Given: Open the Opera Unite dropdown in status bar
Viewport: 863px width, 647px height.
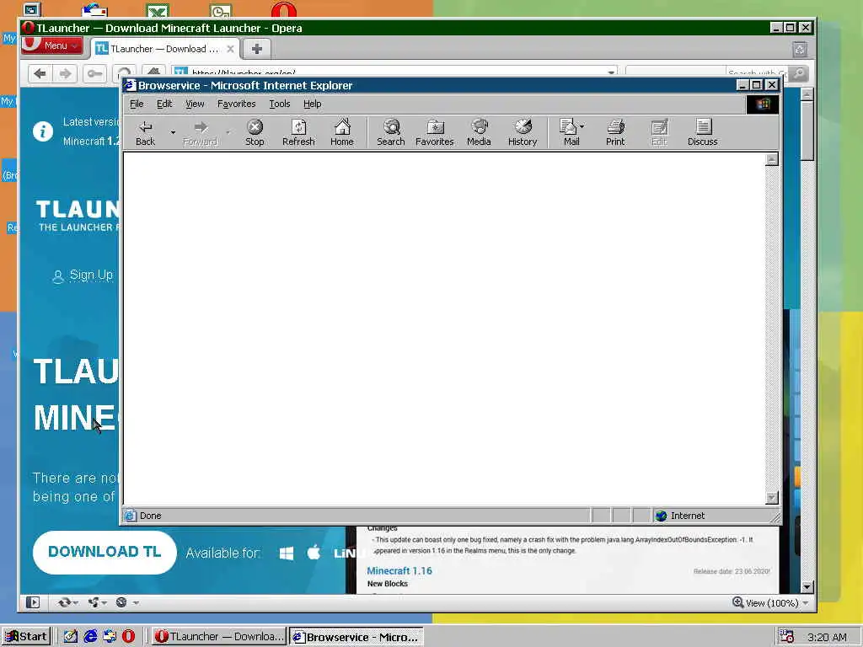Looking at the screenshot, I should click(x=98, y=602).
